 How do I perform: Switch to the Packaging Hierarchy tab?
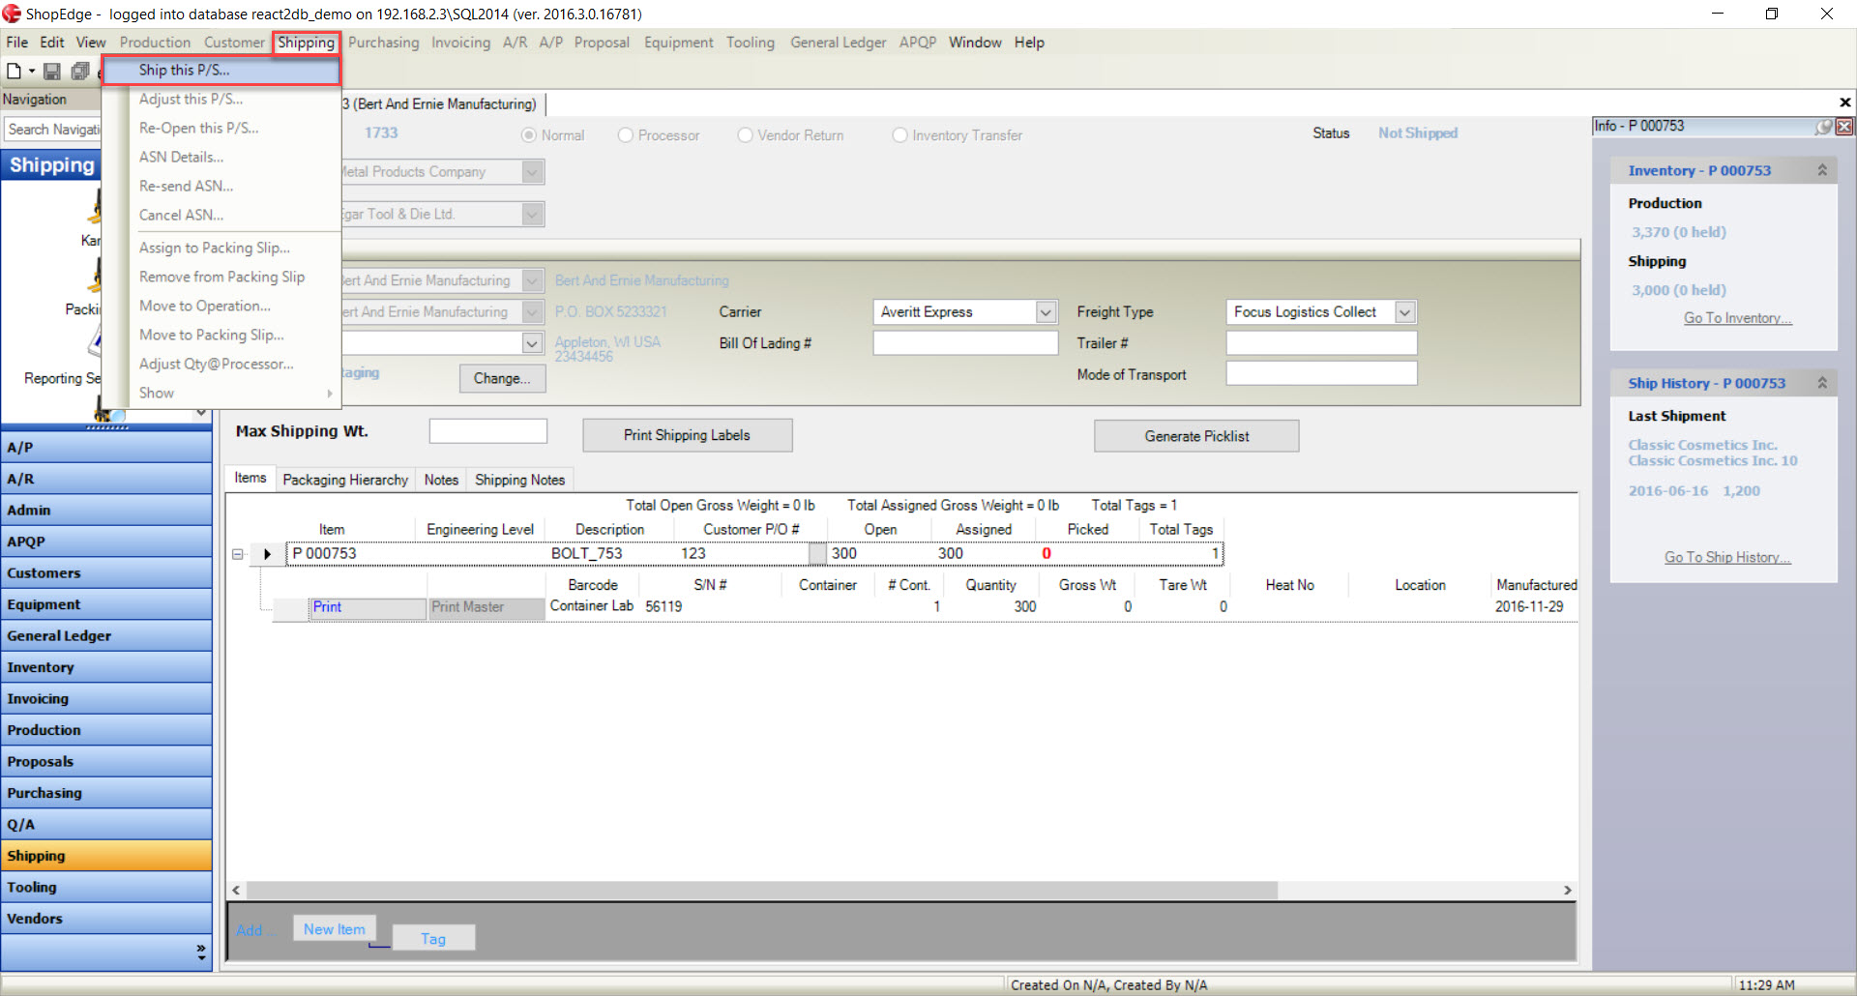345,480
